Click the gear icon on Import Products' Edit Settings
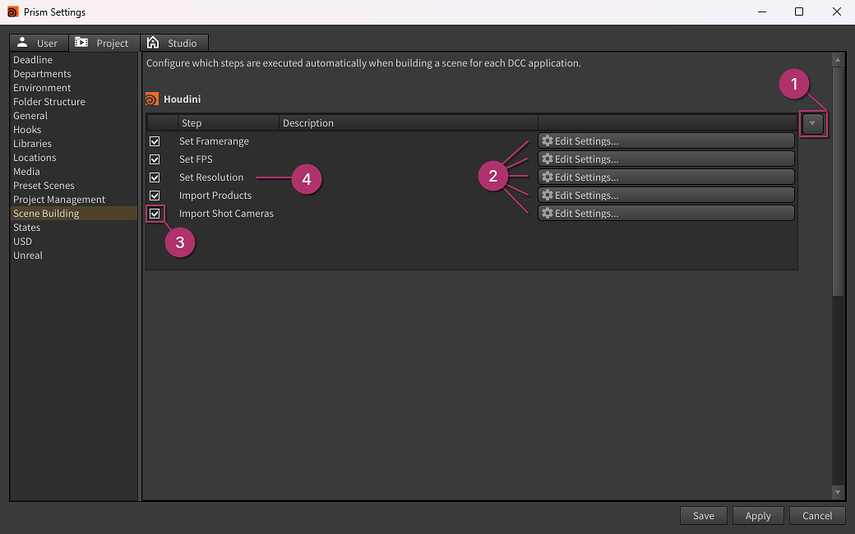855x534 pixels. [x=548, y=195]
